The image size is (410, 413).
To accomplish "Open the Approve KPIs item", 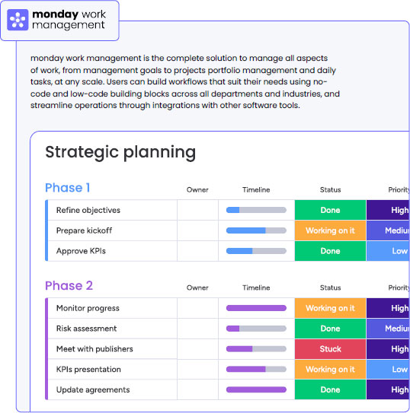I will (81, 251).
